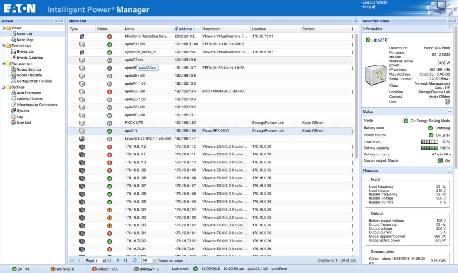Click status icon of epduF2 / id0 row
This screenshot has height=273, width=458.
point(110,92)
